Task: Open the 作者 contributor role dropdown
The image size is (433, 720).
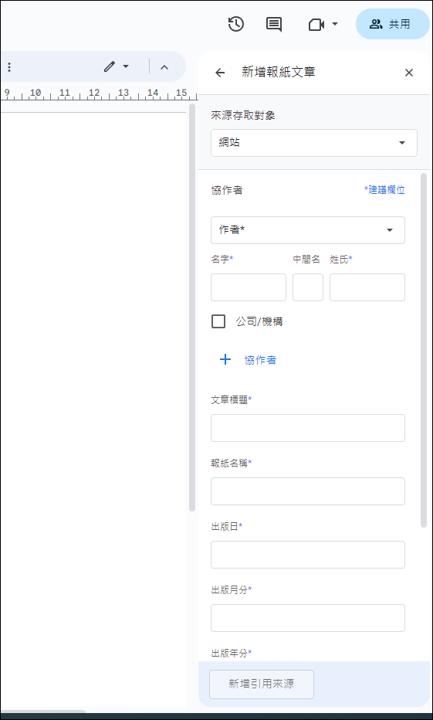Action: [x=308, y=230]
